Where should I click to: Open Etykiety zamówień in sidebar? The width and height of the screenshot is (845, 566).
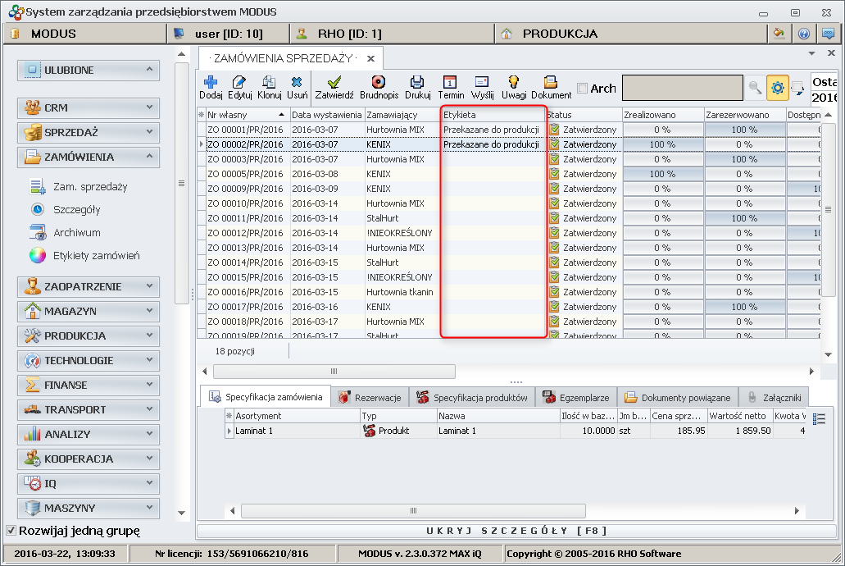pyautogui.click(x=96, y=255)
